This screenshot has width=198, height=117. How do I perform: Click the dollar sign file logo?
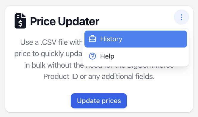[x=20, y=21]
